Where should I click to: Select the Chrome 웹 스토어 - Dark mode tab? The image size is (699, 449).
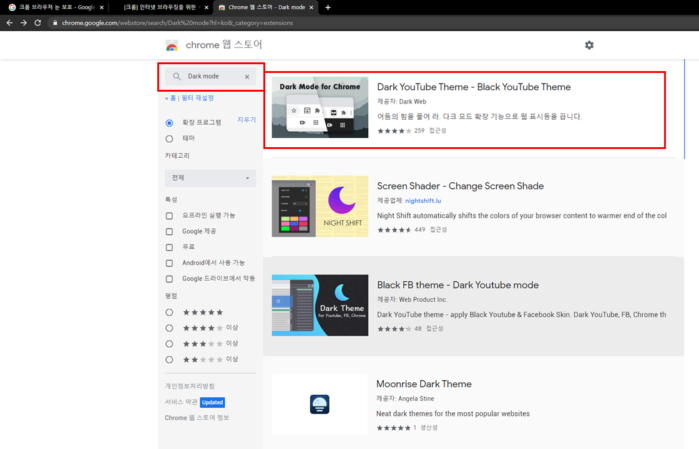(x=266, y=7)
